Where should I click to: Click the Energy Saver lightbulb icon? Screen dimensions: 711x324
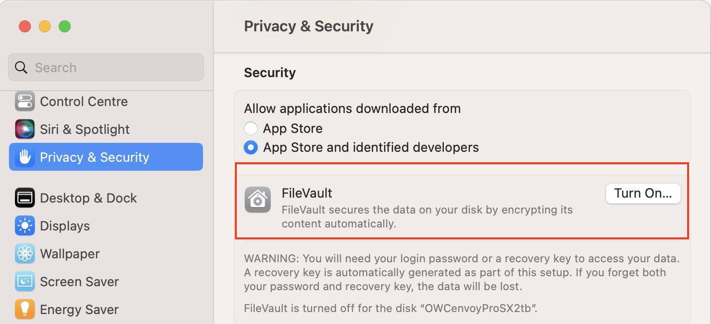[24, 310]
